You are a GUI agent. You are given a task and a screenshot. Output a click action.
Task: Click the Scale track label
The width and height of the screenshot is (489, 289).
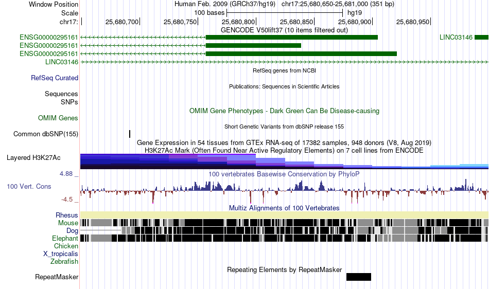(x=69, y=13)
